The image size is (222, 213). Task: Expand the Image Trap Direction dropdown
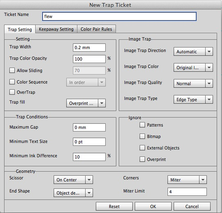pyautogui.click(x=193, y=52)
